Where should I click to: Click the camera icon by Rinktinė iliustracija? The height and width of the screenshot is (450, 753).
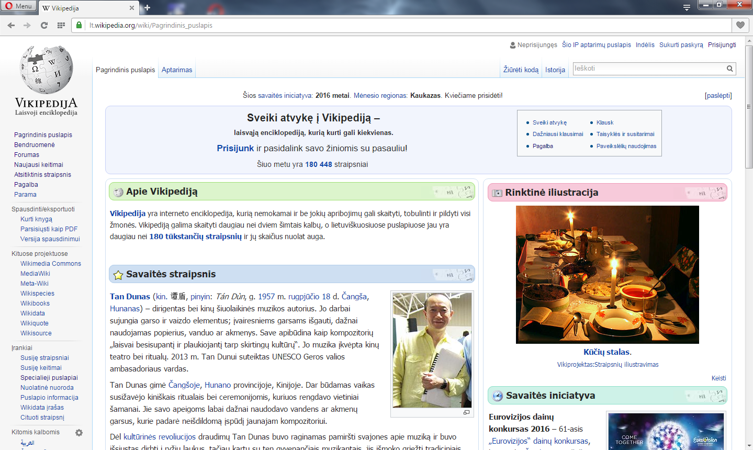coord(497,193)
